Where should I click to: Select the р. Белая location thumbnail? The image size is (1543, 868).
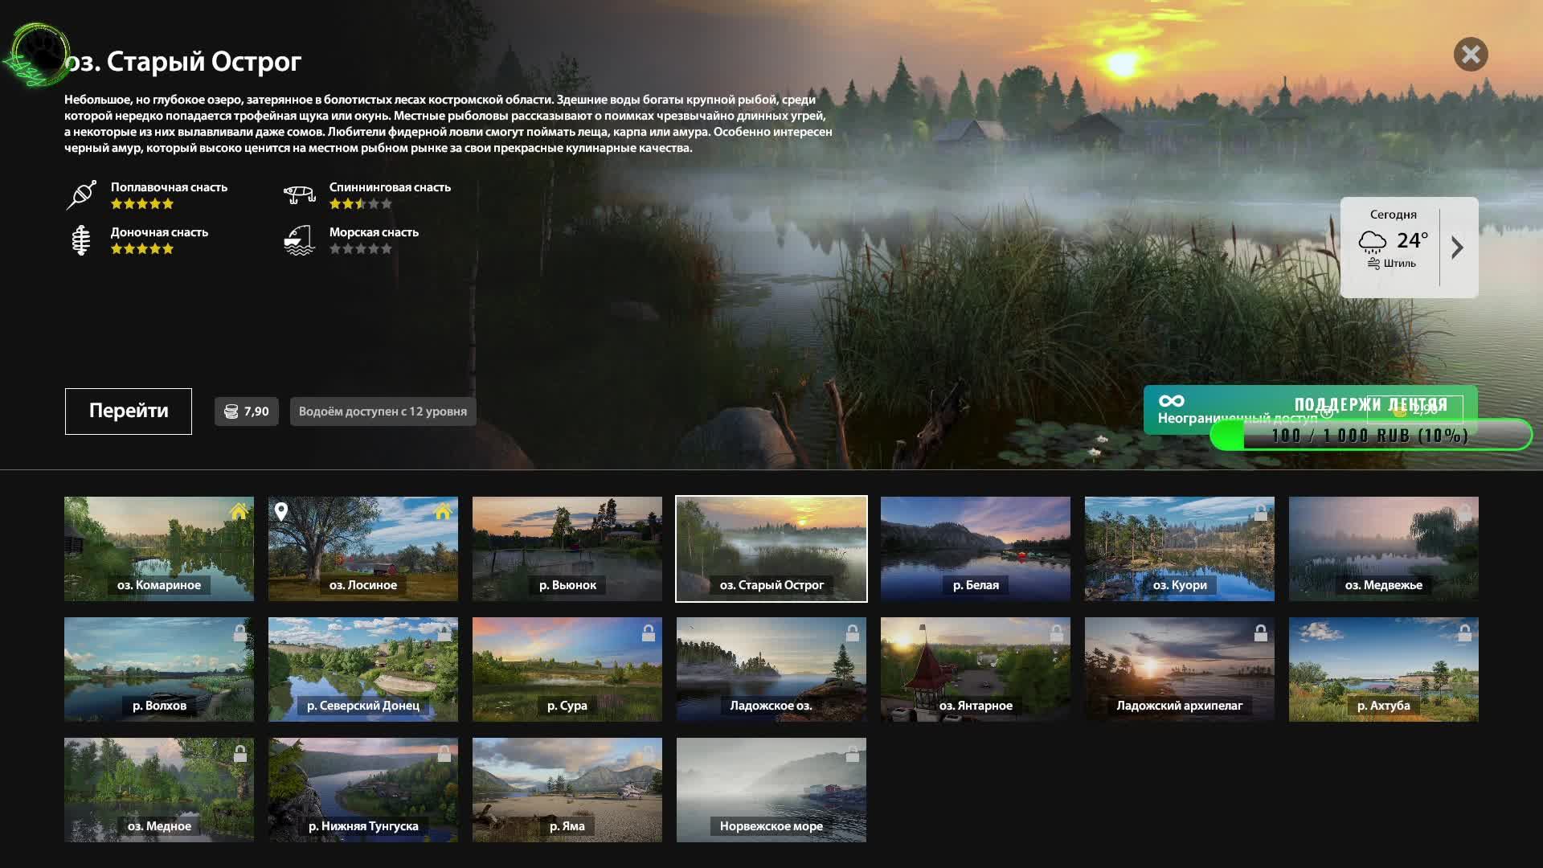975,548
